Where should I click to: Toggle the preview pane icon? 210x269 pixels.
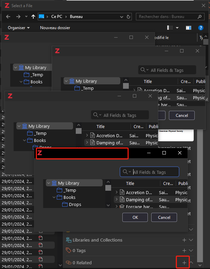coord(189,28)
